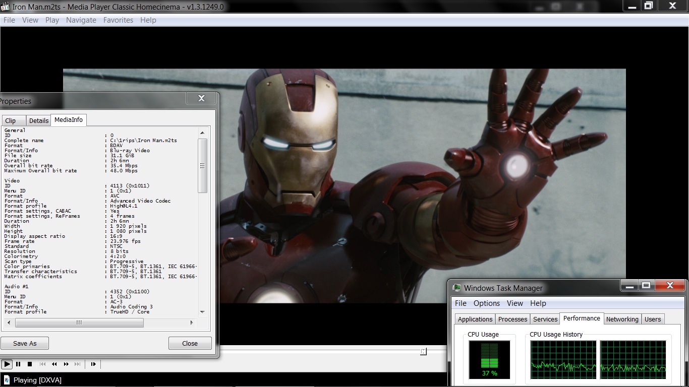
Task: Open Task Manager Help menu
Action: coord(538,303)
